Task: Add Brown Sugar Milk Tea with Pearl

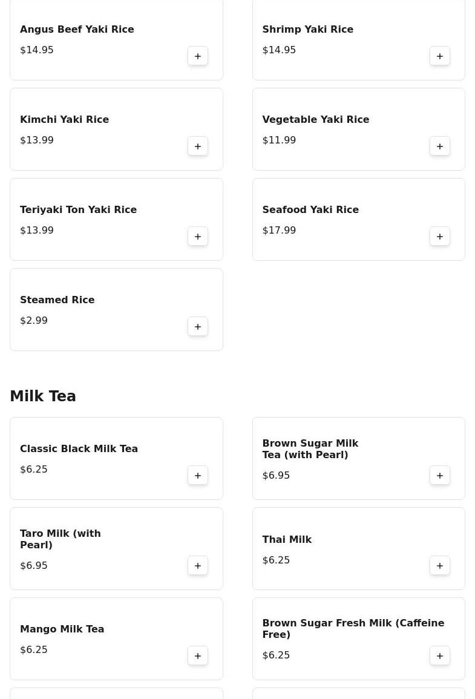Action: pos(440,476)
